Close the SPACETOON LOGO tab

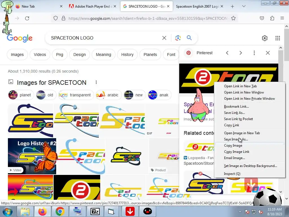tap(168, 6)
